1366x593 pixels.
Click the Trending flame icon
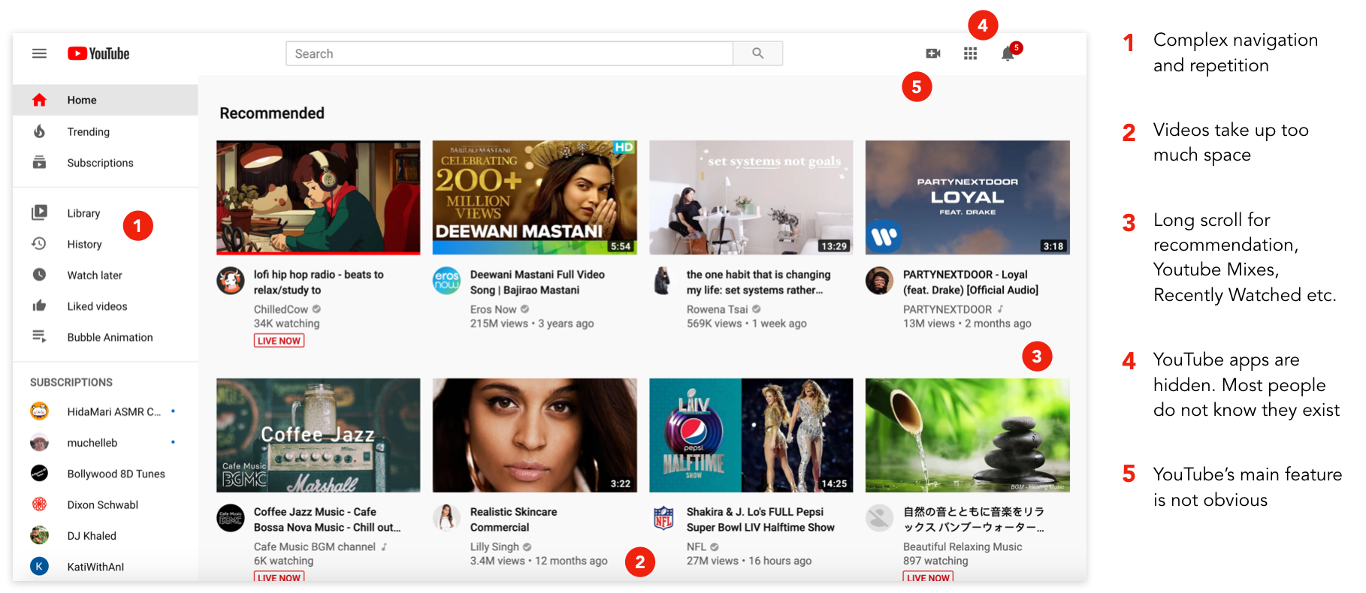[39, 131]
